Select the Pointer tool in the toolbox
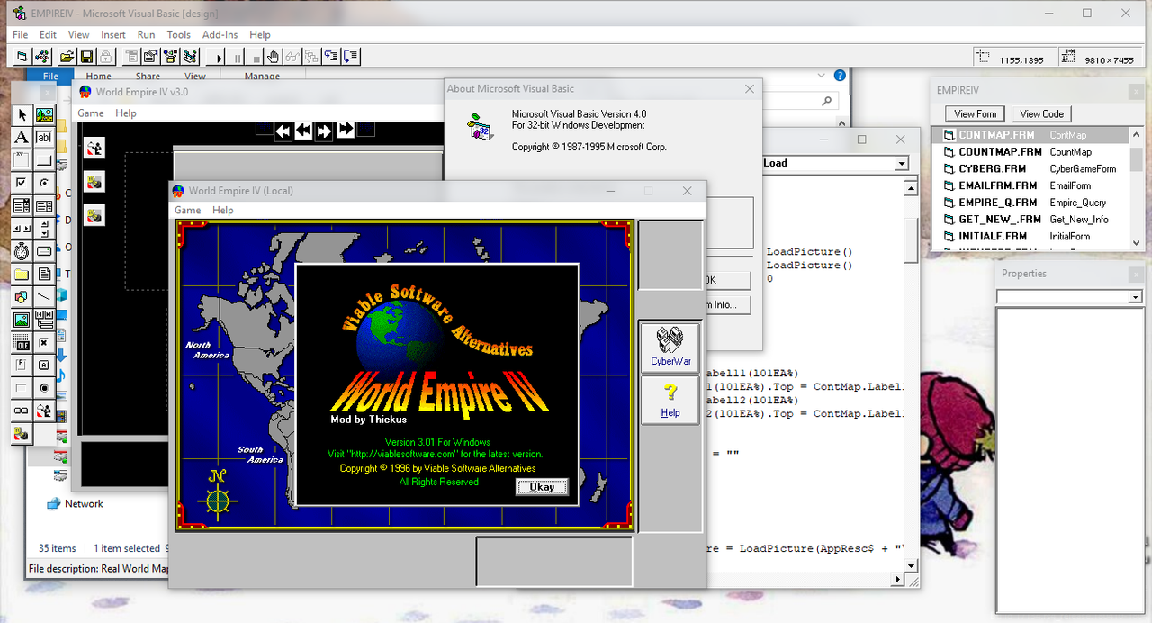This screenshot has height=623, width=1152. coord(22,115)
